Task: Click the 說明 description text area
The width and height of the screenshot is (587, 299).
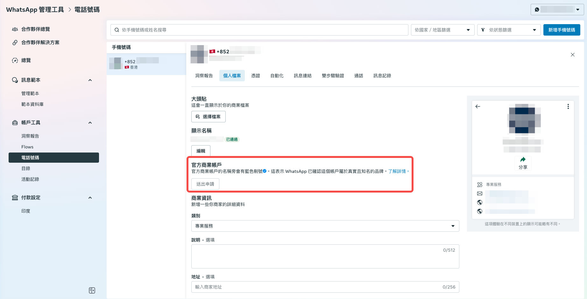Action: pyautogui.click(x=325, y=256)
